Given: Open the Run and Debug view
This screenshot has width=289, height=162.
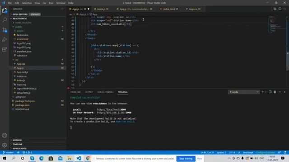Looking at the screenshot, I should (5, 40).
